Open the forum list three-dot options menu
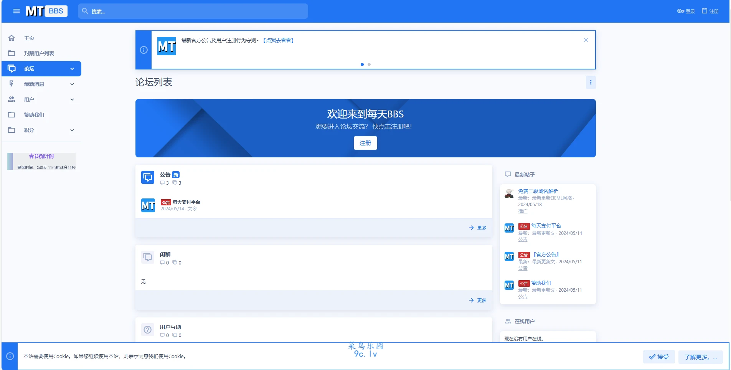Viewport: 731px width, 370px height. pyautogui.click(x=591, y=82)
